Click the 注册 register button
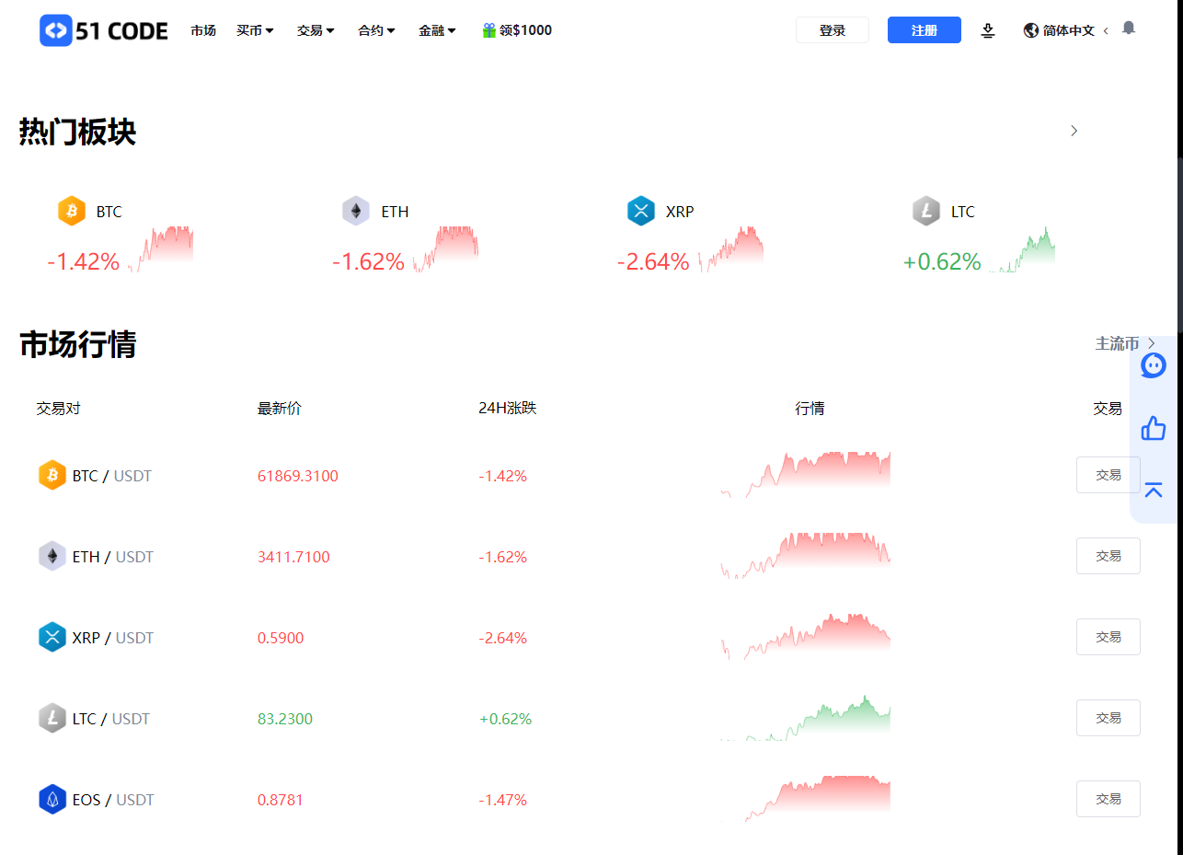The image size is (1183, 855). 924,29
